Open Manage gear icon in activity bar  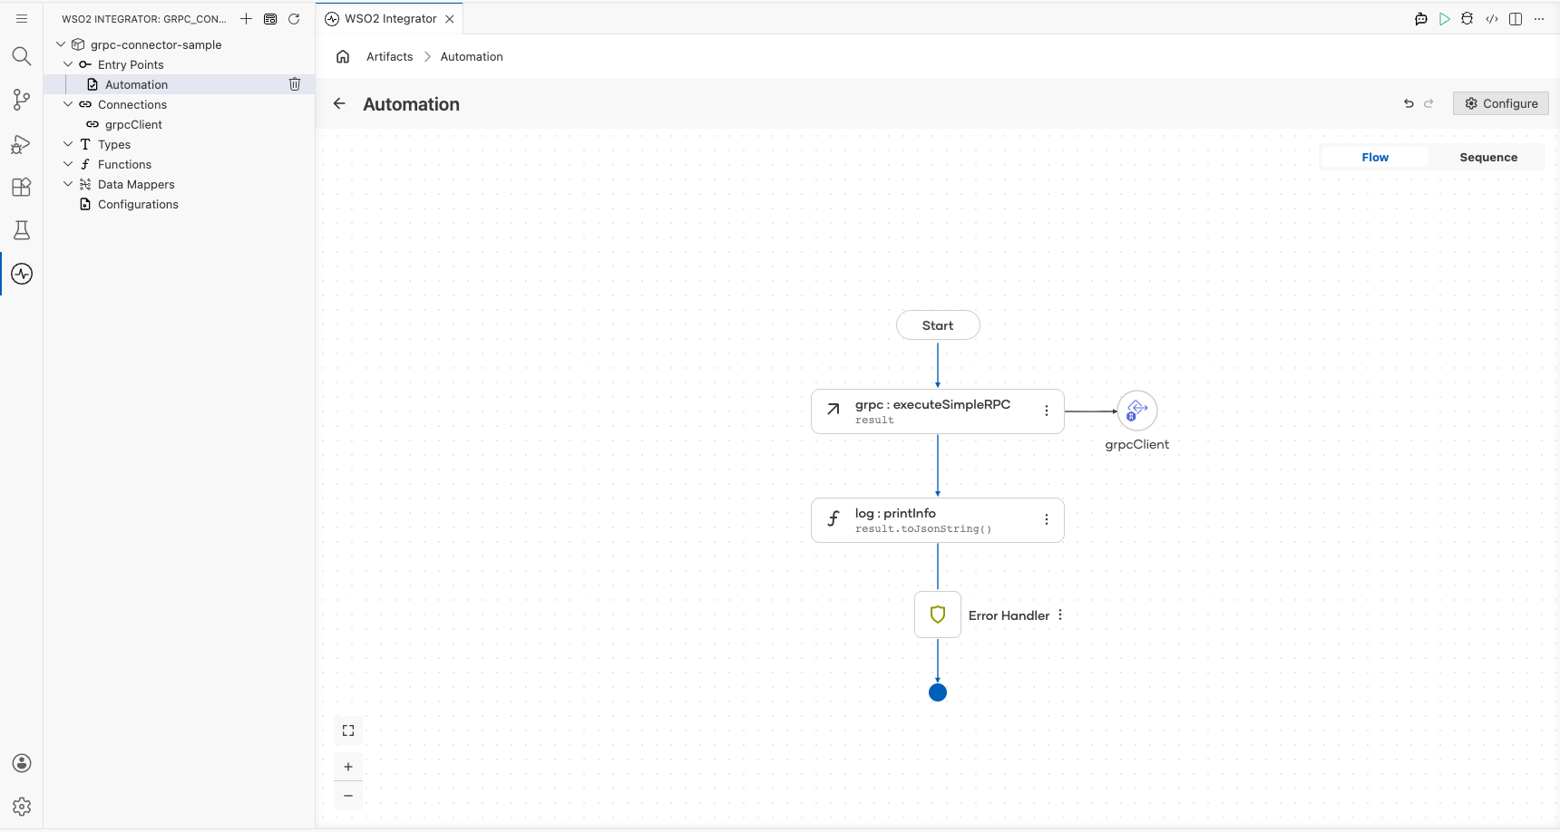[22, 807]
